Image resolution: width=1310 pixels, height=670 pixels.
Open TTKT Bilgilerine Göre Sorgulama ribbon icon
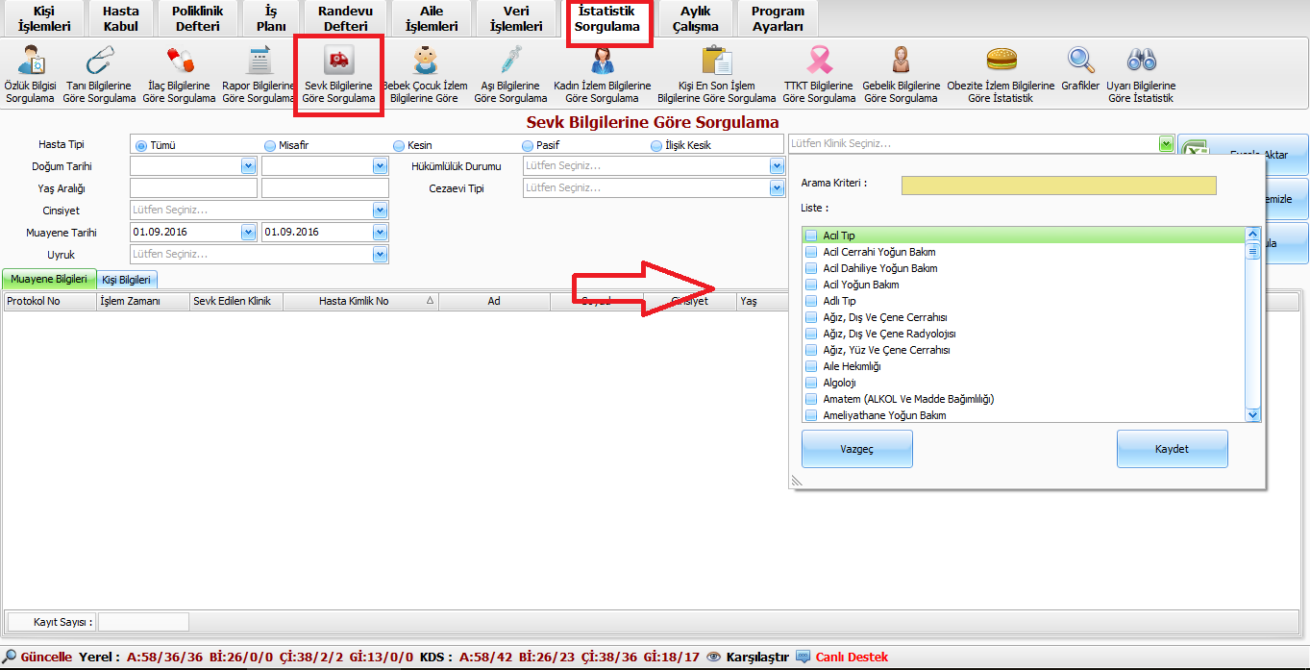[818, 62]
